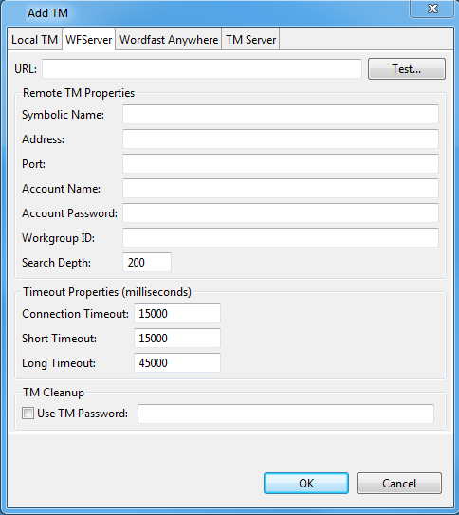
Task: Select the Connection Timeout field
Action: pos(177,313)
